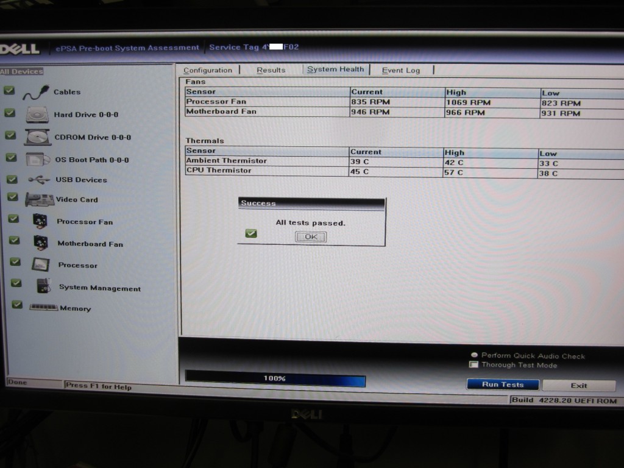Viewport: 624px width, 468px height.
Task: Click the Ambient Thermistor sensor row
Action: 405,161
